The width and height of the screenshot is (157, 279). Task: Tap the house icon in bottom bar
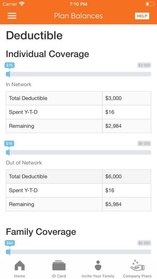coord(20,266)
